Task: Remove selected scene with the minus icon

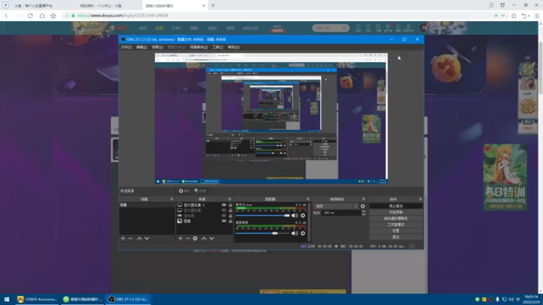Action: click(x=130, y=239)
